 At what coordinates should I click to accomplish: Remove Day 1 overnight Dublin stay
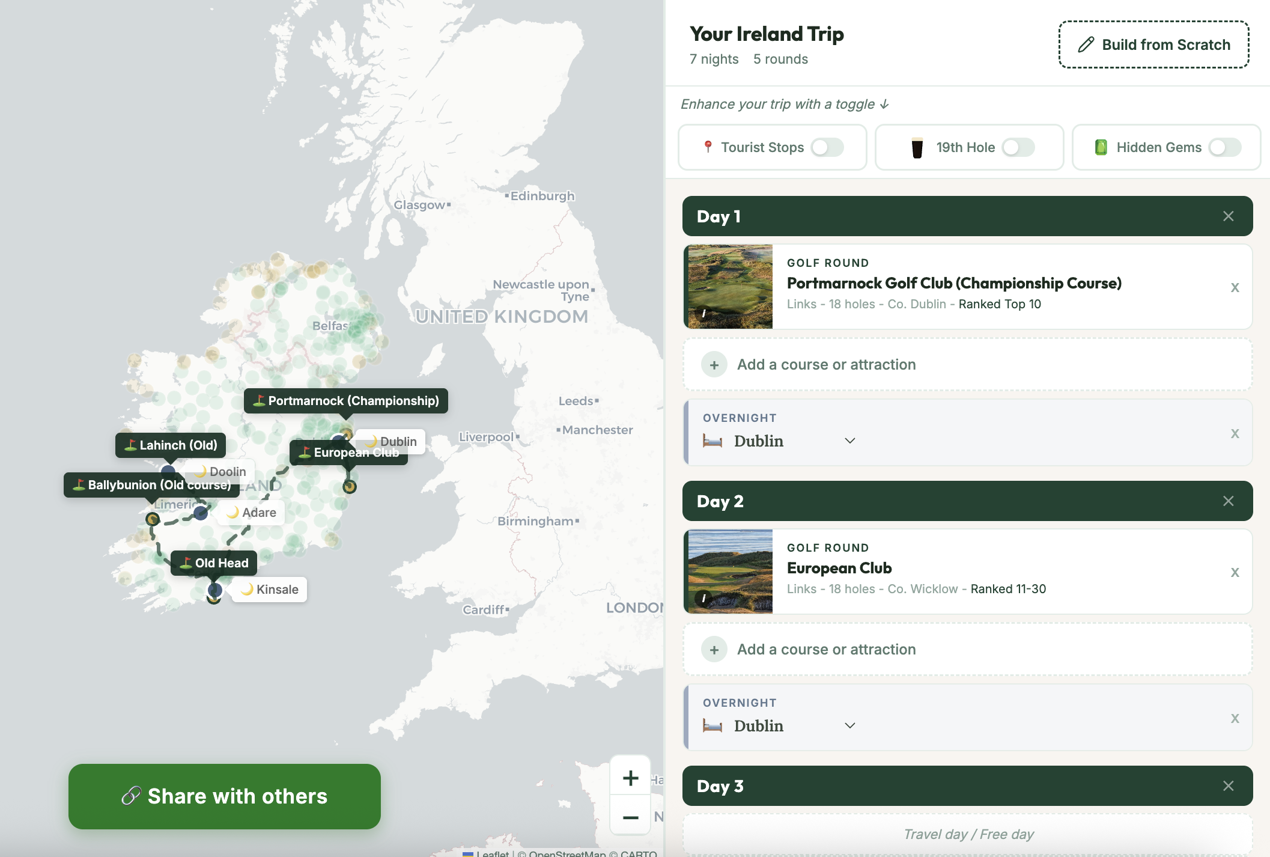(x=1235, y=433)
